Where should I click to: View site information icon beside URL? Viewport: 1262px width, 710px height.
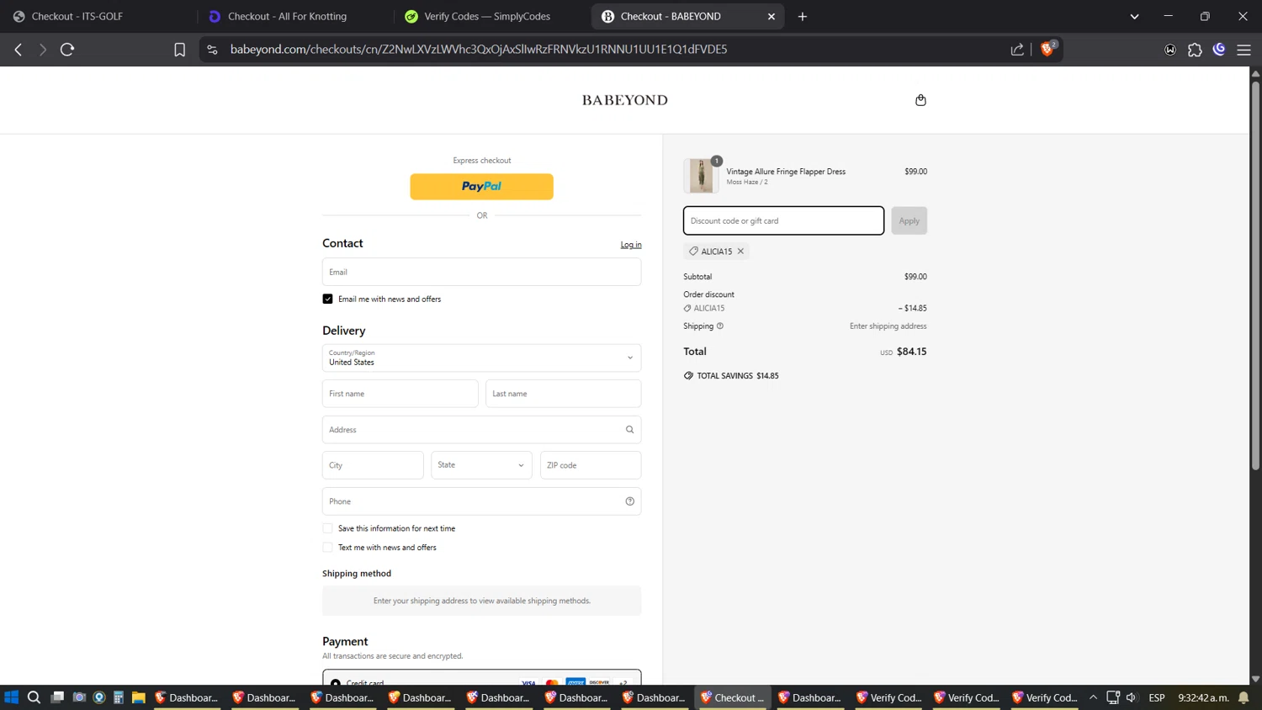coord(212,50)
